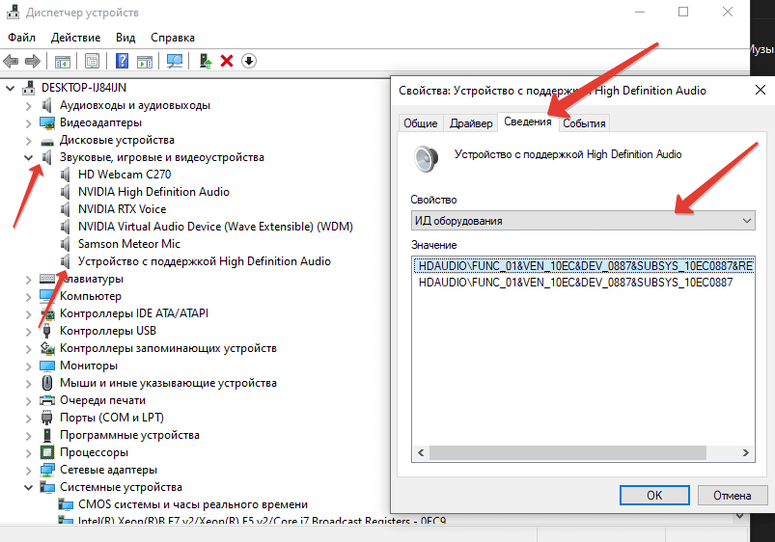Click the horizontal scrollbar in Значение list
775x542 pixels.
[x=579, y=453]
